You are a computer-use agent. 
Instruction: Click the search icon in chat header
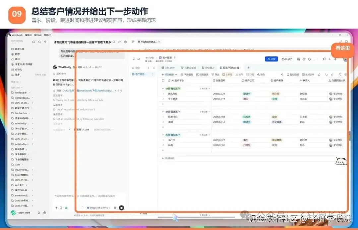(x=114, y=42)
